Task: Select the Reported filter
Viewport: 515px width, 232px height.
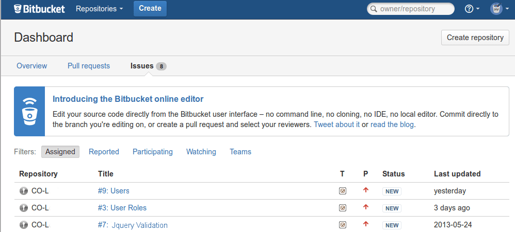Action: pos(104,152)
